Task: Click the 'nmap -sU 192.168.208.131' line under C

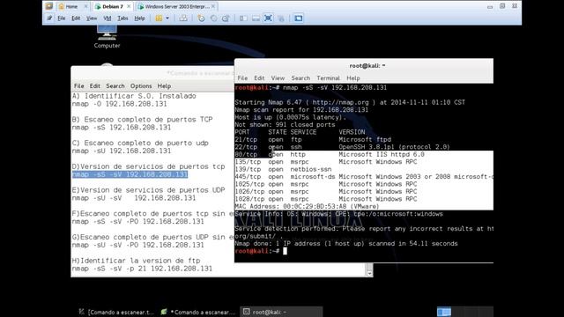Action: (122, 151)
